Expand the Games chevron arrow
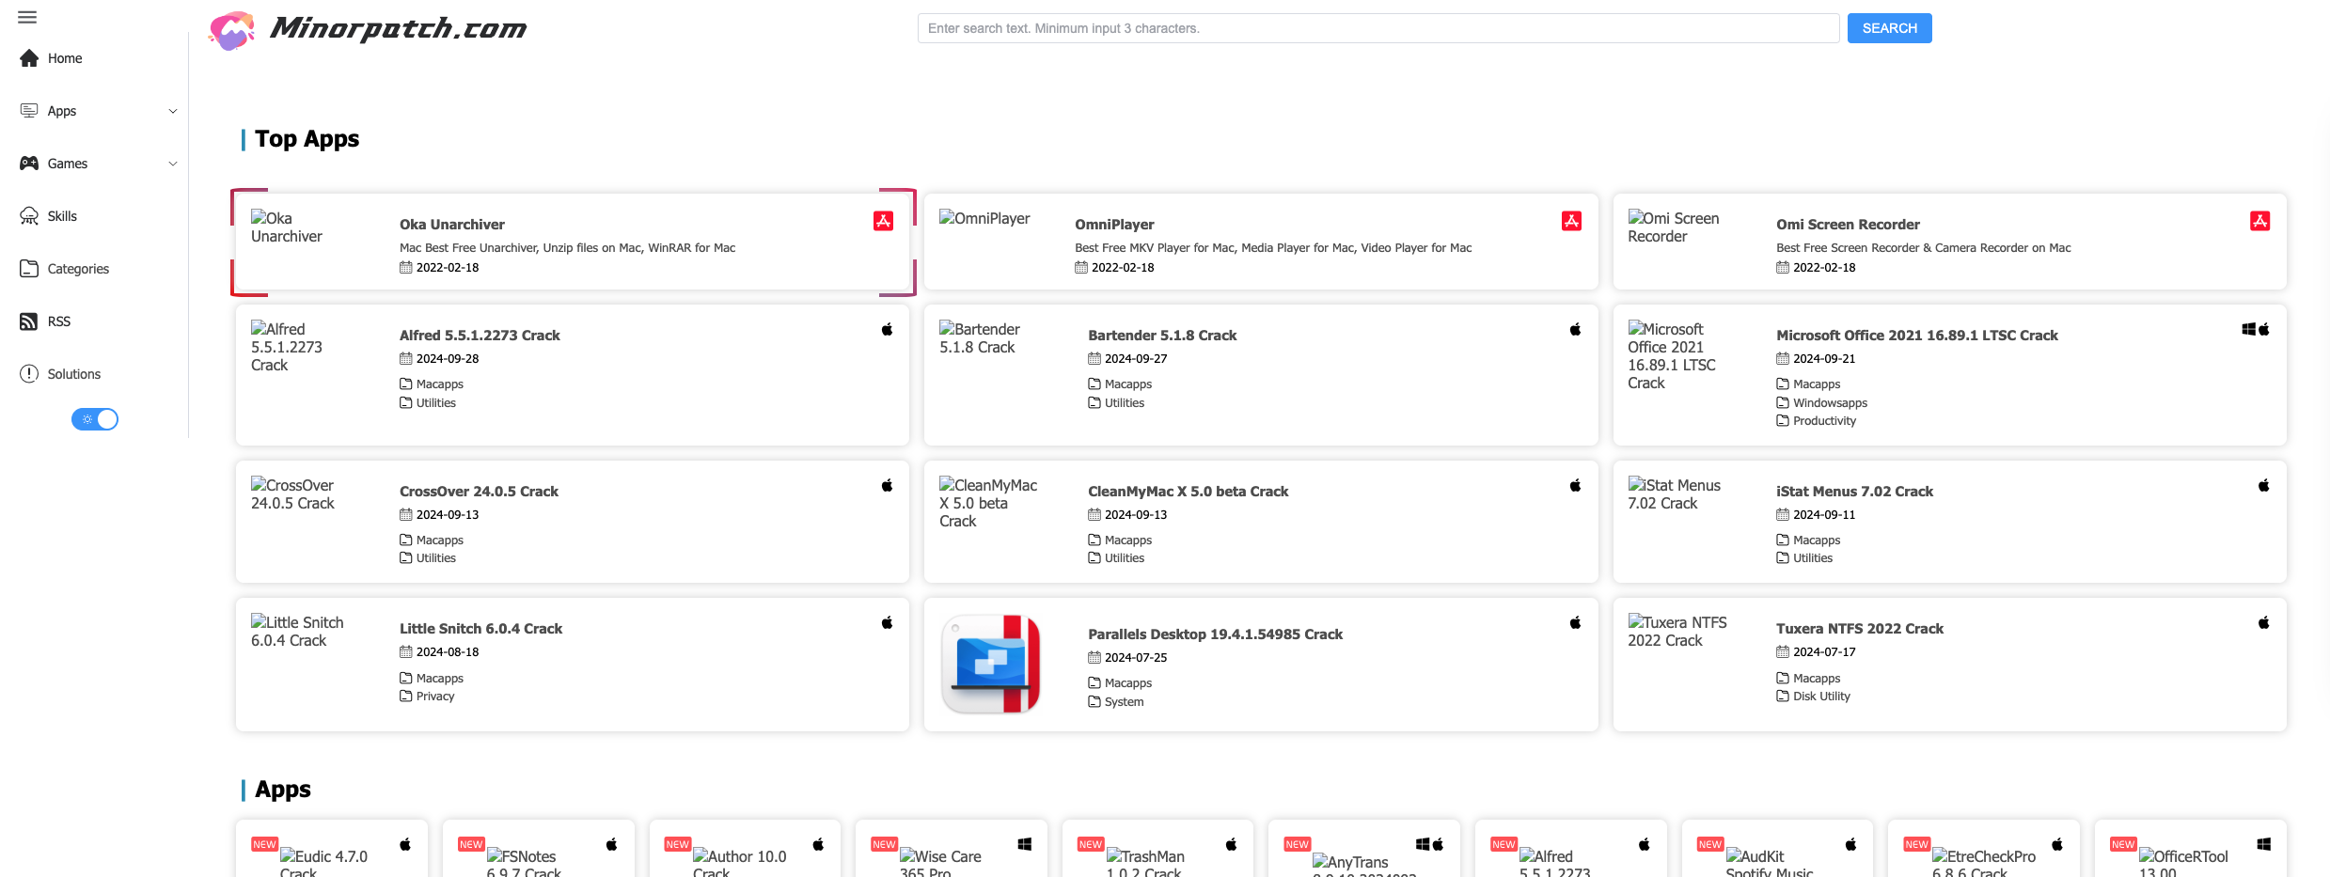2330x877 pixels. coord(173,164)
